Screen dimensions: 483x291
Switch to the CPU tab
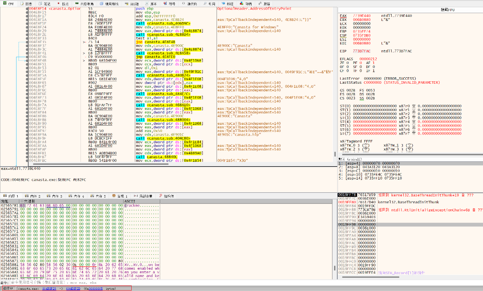(9, 4)
